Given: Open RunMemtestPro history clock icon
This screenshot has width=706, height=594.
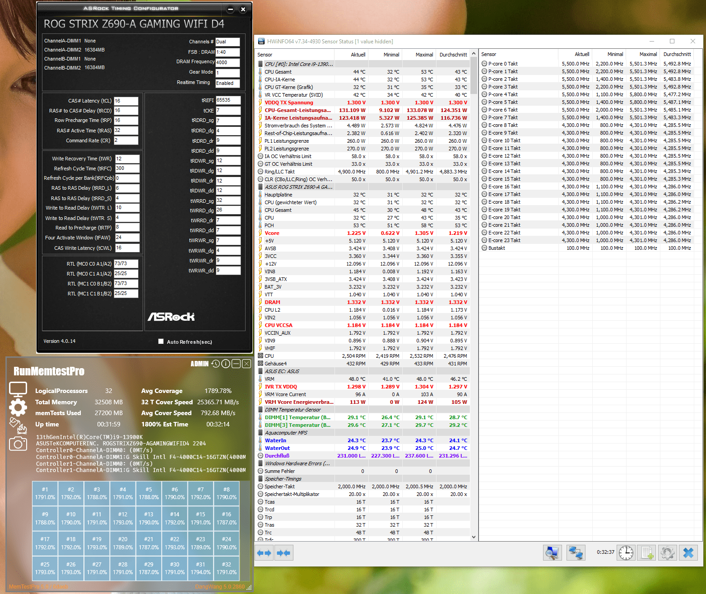Looking at the screenshot, I should point(215,364).
